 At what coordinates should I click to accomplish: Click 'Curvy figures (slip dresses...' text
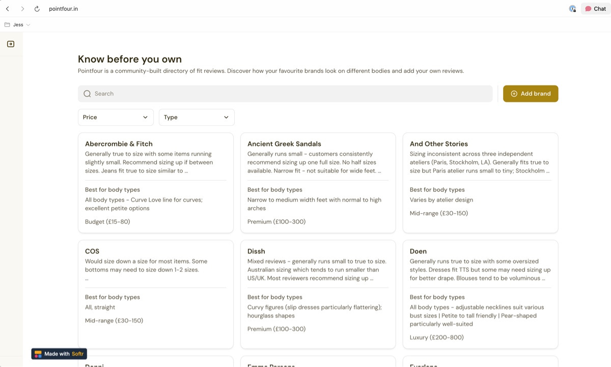pos(315,312)
